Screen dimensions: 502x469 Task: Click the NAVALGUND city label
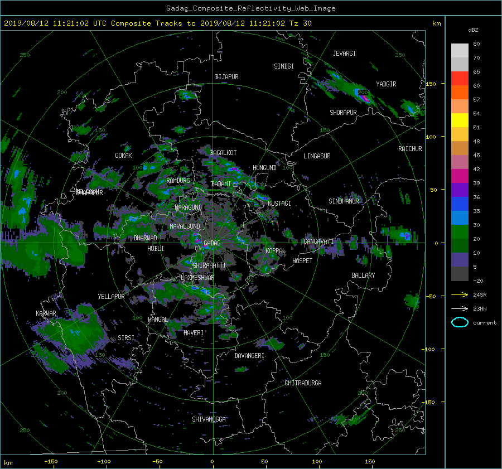pos(185,226)
